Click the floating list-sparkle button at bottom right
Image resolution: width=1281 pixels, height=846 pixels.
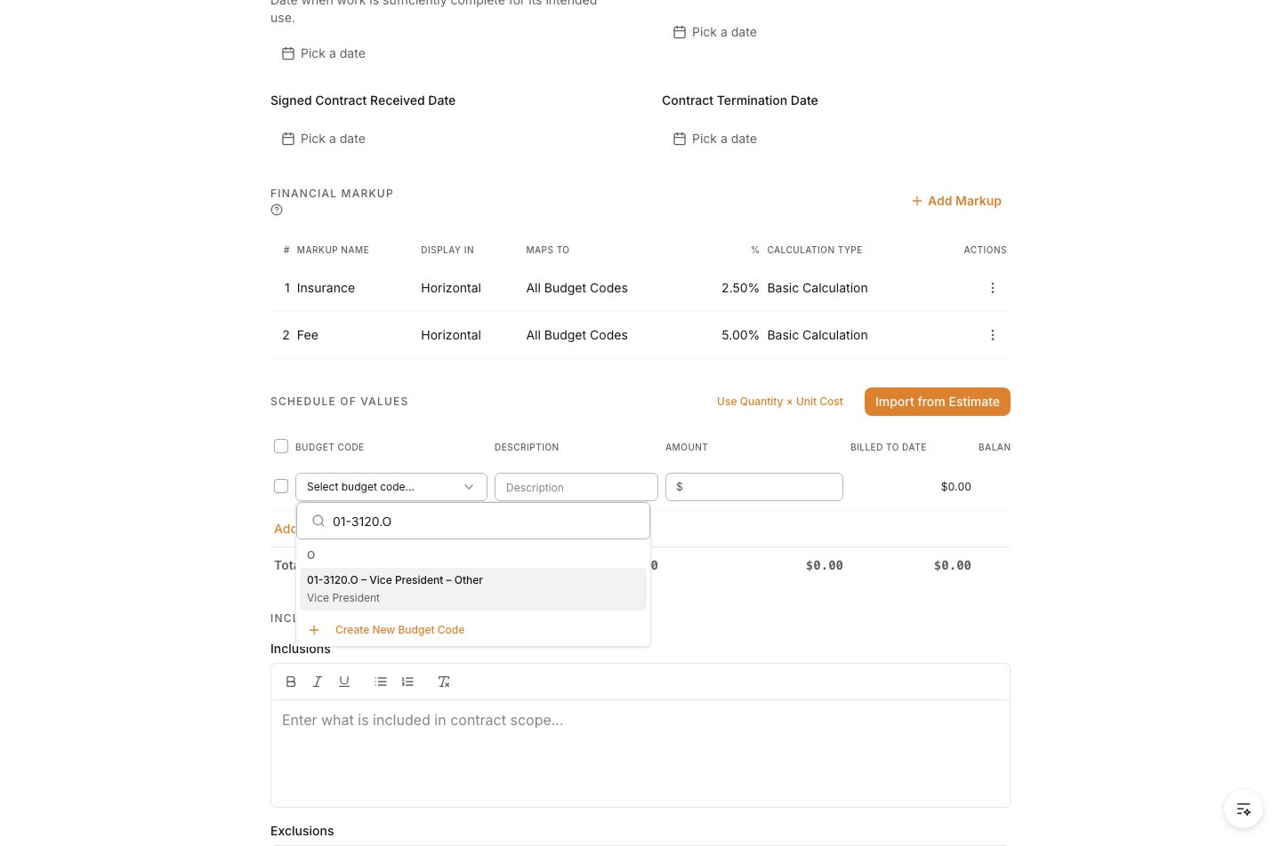[x=1244, y=809]
